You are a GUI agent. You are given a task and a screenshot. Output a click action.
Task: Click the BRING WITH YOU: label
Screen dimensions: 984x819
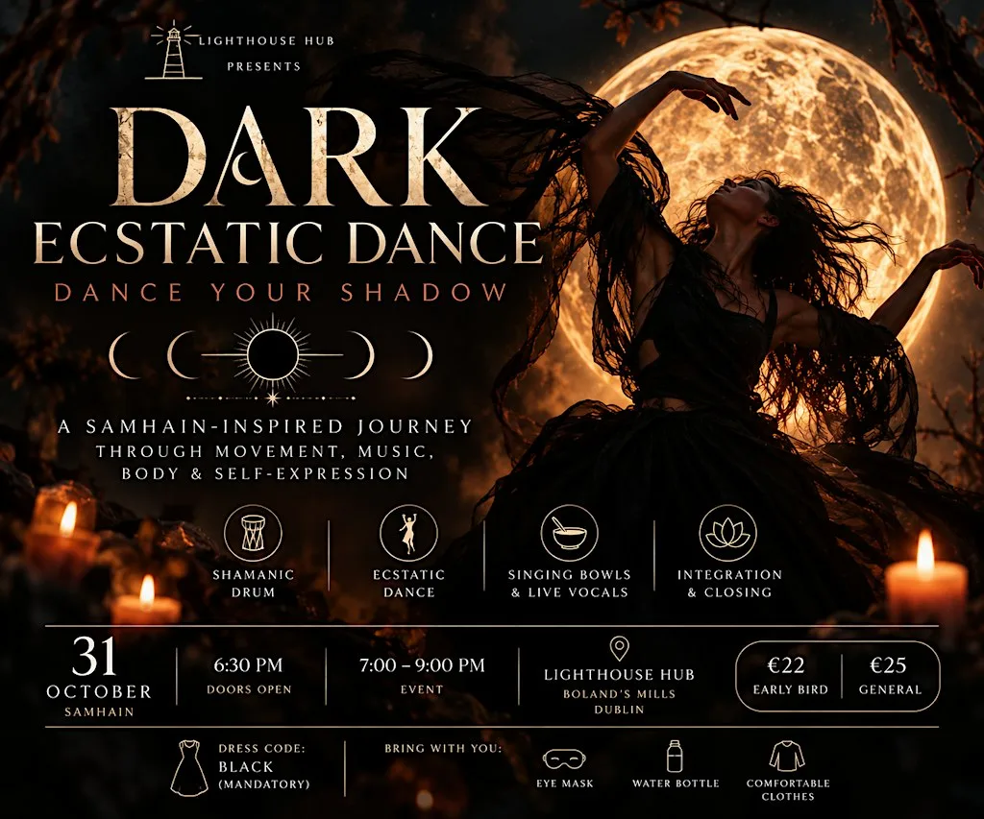[443, 748]
